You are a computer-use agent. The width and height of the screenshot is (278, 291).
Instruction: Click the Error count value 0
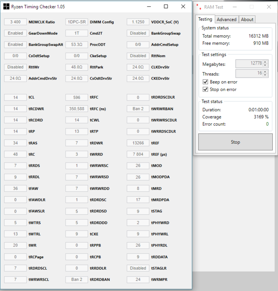[x=267, y=124]
